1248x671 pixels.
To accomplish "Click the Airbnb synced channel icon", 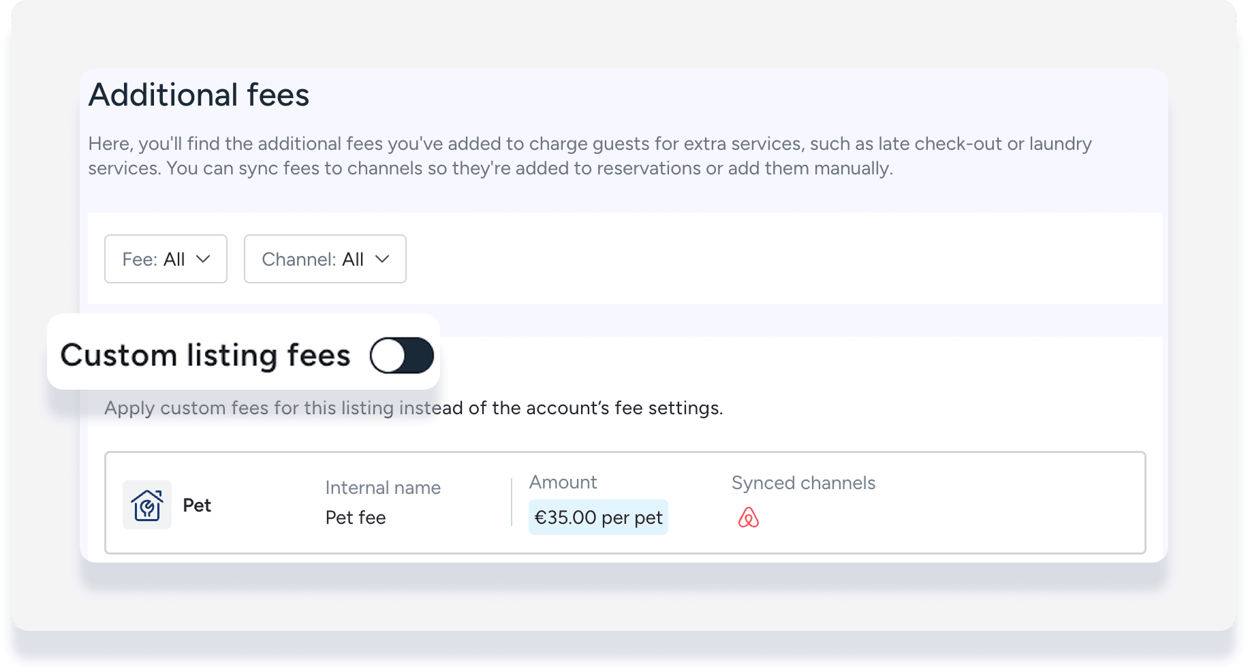I will pyautogui.click(x=748, y=518).
